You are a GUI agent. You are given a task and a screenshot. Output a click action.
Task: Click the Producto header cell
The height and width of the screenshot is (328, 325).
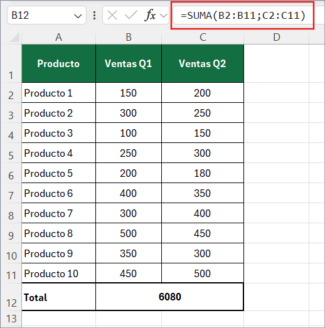58,63
